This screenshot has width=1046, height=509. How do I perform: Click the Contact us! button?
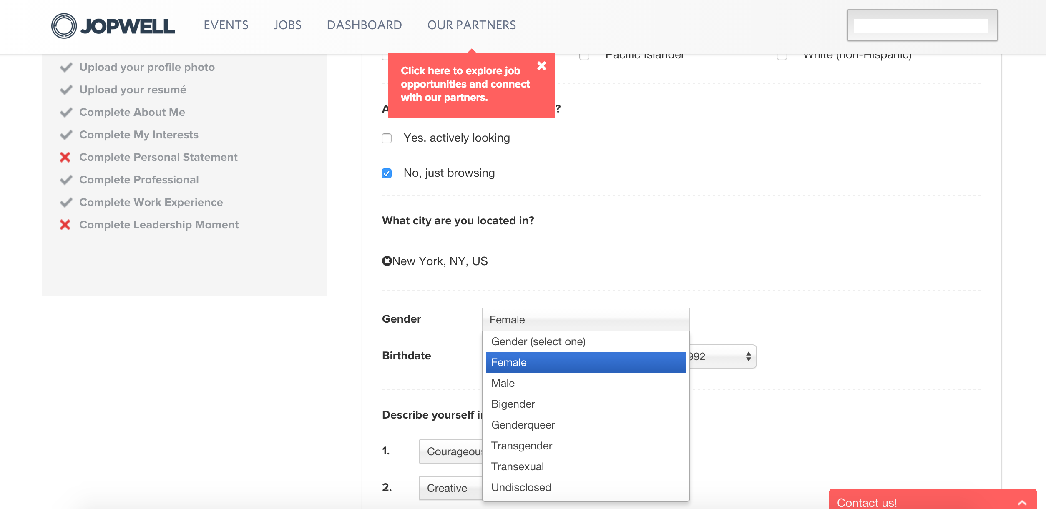[x=867, y=502]
